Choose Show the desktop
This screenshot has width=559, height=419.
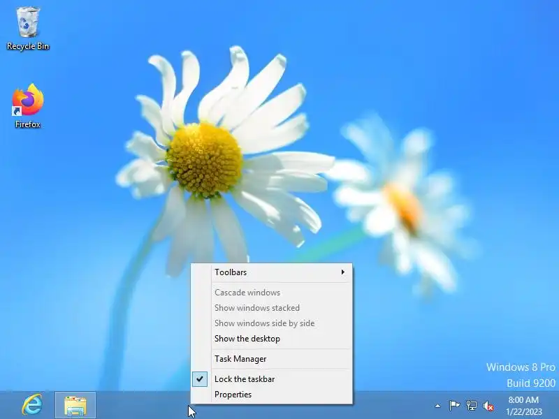point(272,339)
